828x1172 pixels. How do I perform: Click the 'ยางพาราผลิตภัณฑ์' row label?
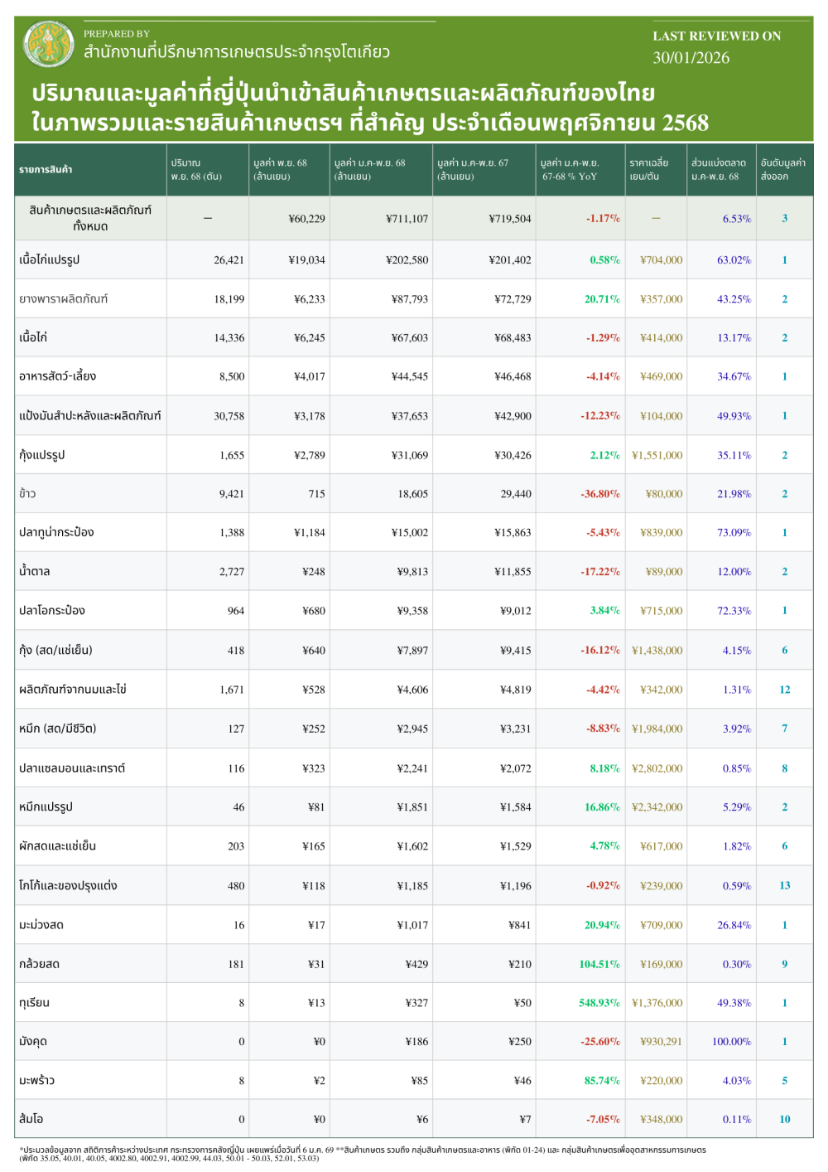64,299
